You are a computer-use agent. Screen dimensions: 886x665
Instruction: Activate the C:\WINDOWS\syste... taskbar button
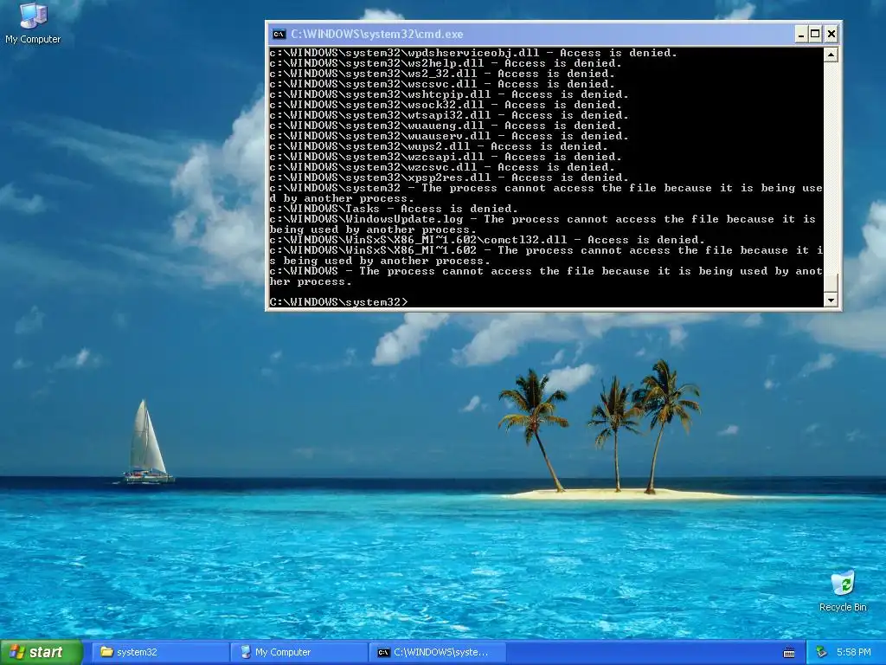click(438, 652)
